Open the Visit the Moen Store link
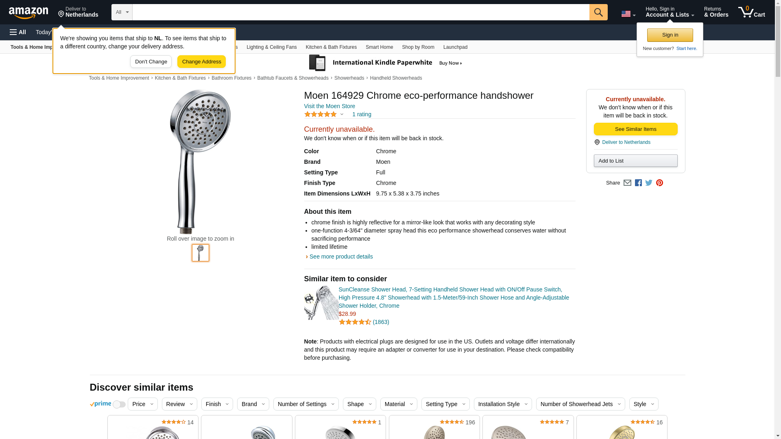This screenshot has height=439, width=781. [x=329, y=106]
